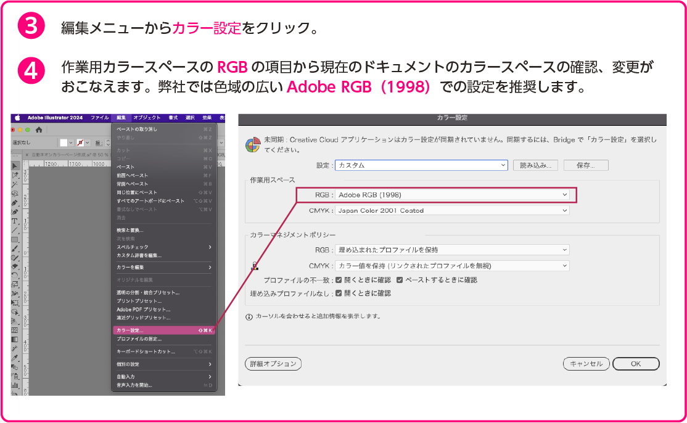Expand the 個別の設定 submenu

click(x=164, y=364)
